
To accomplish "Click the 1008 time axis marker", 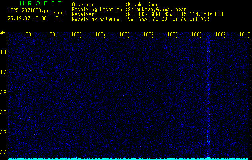I will 196,34.
